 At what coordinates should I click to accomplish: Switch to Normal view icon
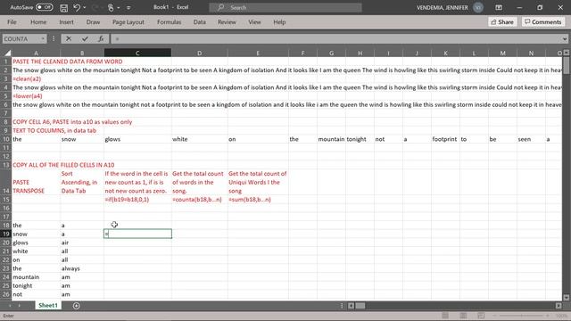point(445,316)
